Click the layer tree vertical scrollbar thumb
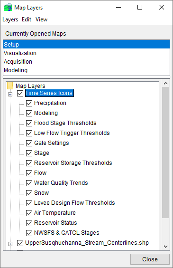Image resolution: width=173 pixels, height=268 pixels. [165, 153]
